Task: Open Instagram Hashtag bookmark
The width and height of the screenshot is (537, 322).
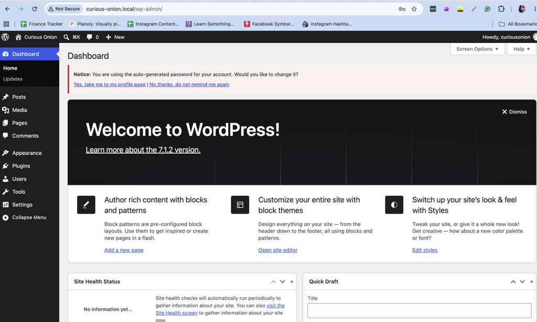Action: (327, 24)
